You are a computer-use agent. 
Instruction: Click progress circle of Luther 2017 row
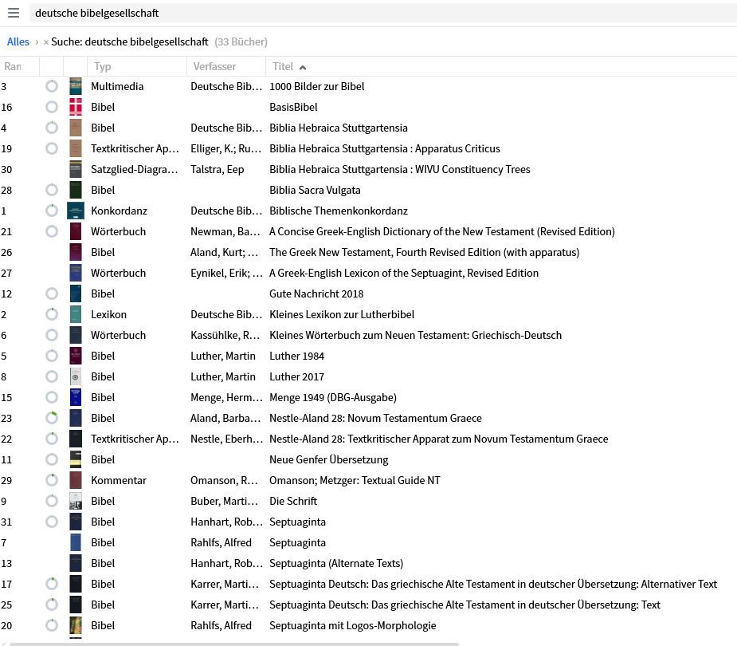(x=52, y=376)
